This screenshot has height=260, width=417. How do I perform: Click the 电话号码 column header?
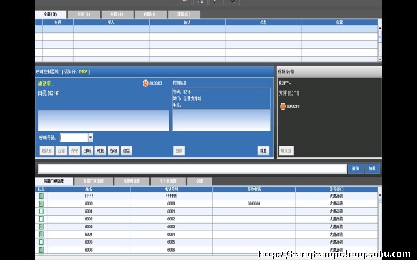[x=171, y=188]
